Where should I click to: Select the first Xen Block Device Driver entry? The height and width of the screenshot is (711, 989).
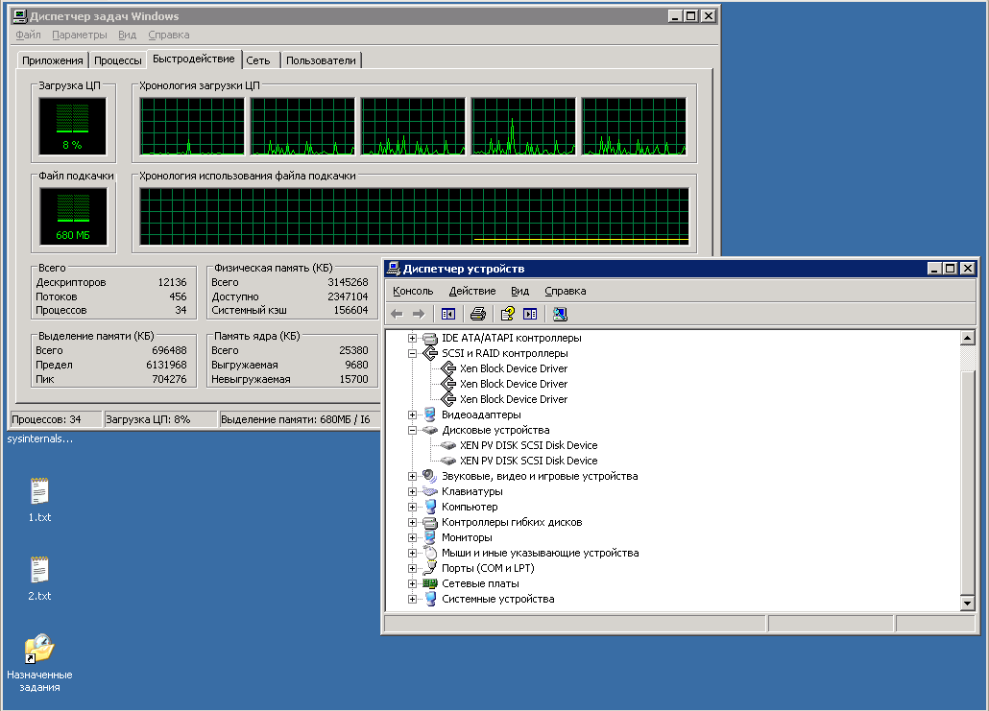click(x=514, y=368)
